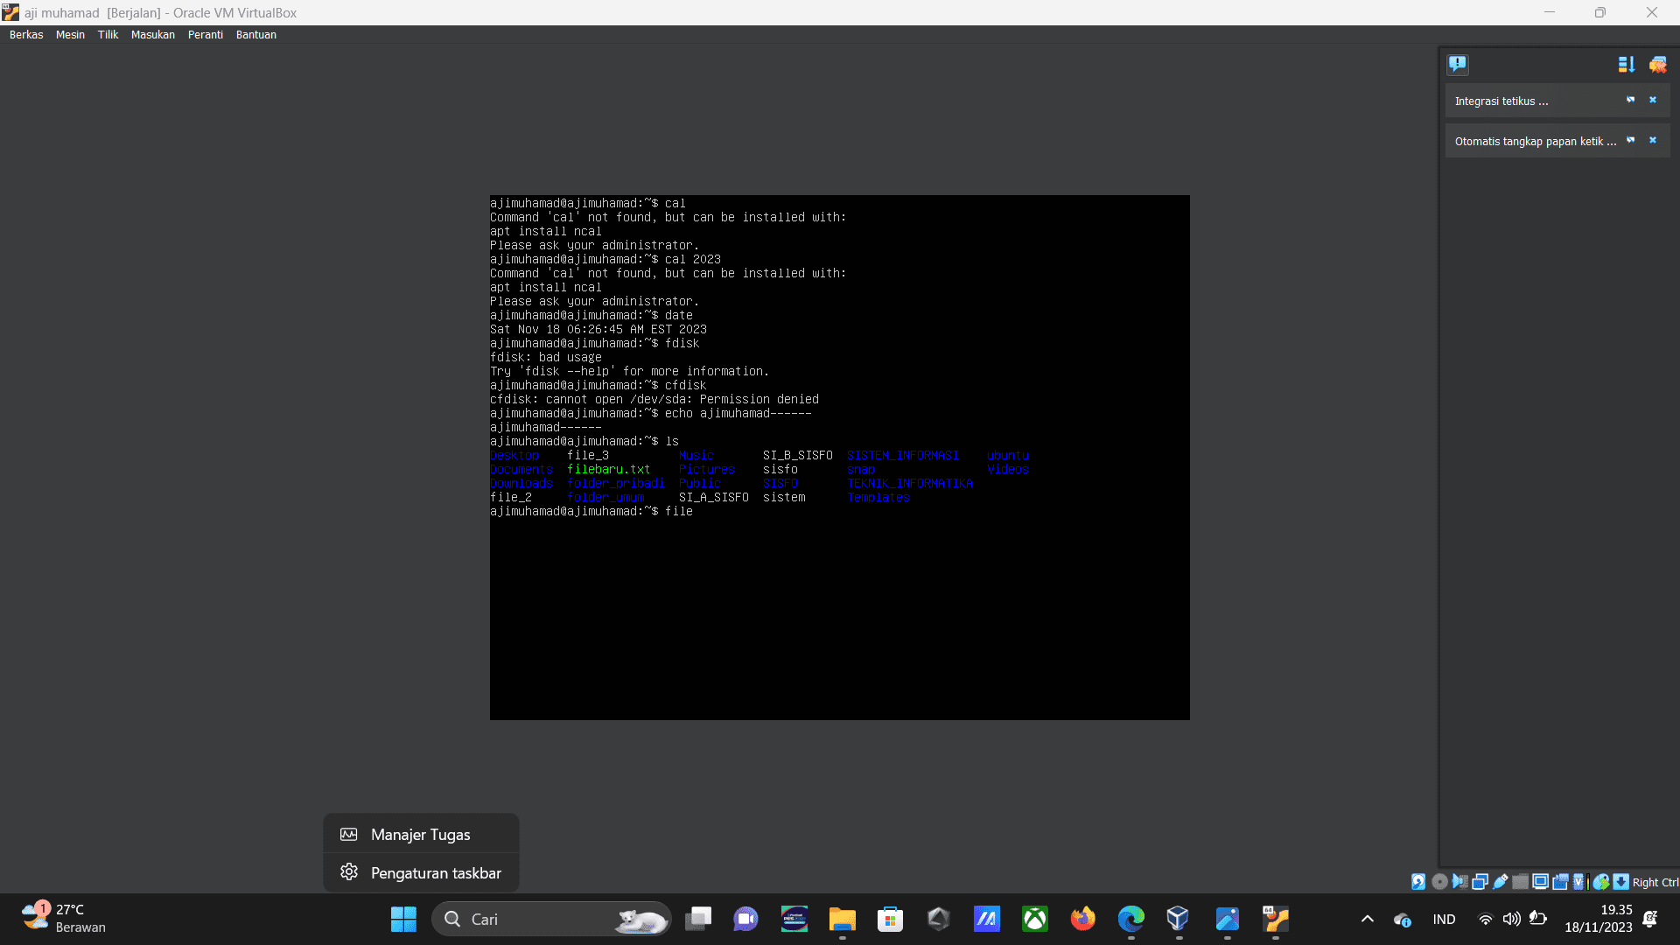Click the shared folders status icon

coord(1520,882)
